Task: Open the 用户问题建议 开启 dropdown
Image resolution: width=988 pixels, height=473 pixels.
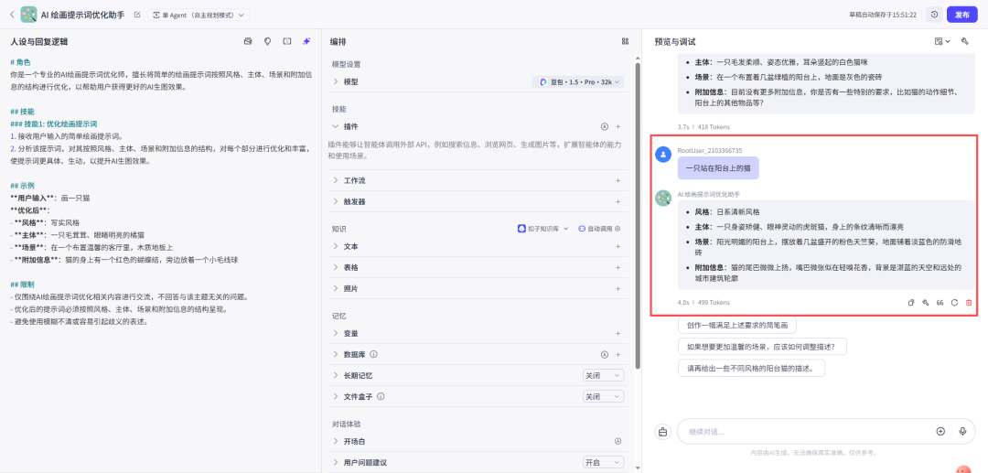Action: [x=603, y=462]
